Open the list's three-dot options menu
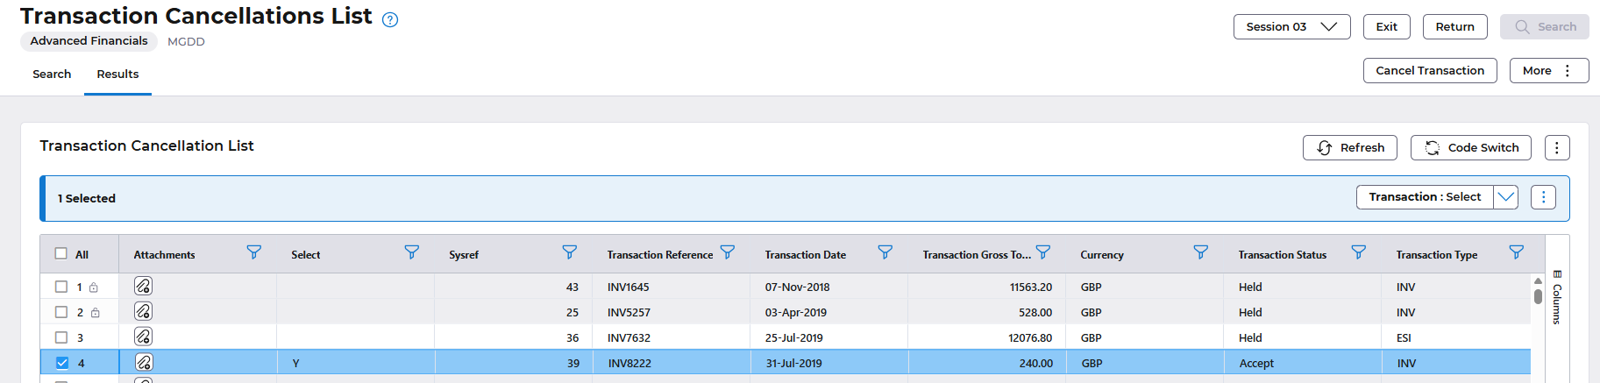This screenshot has width=1600, height=383. point(1557,148)
